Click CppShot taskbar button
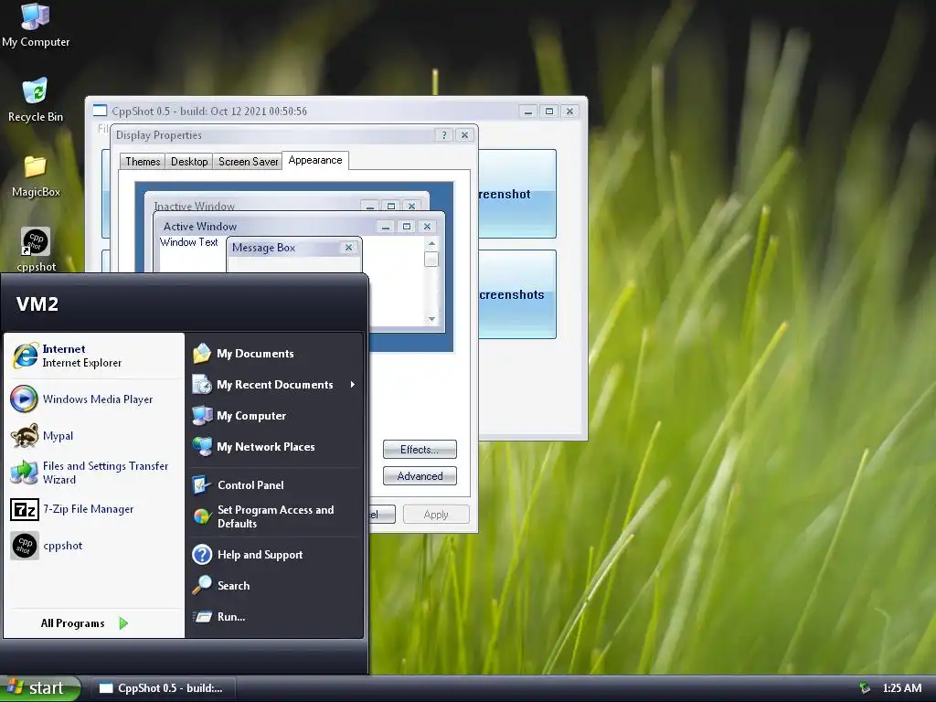This screenshot has height=702, width=936. [x=162, y=688]
